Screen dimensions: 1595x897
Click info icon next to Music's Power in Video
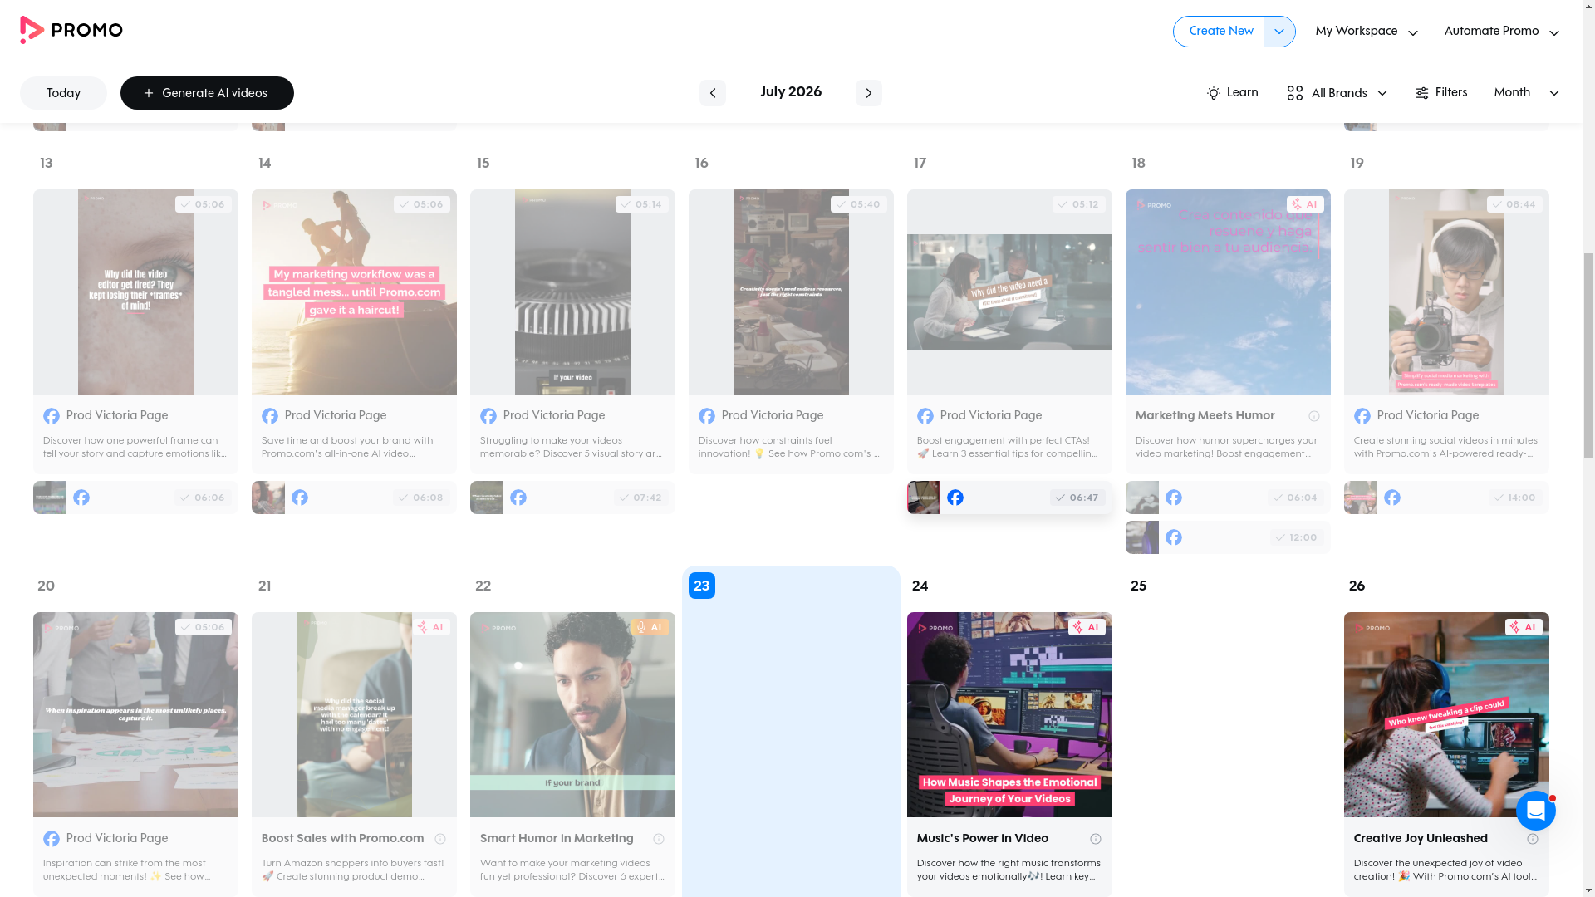click(1095, 839)
